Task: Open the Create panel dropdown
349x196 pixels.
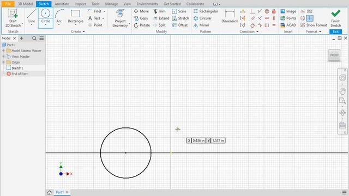Action: 78,32
